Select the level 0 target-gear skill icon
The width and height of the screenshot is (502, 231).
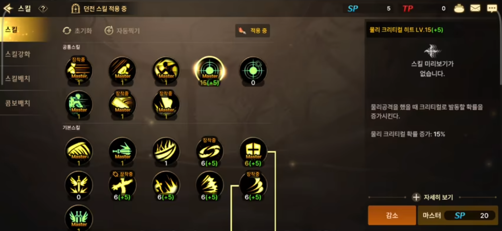tap(253, 70)
